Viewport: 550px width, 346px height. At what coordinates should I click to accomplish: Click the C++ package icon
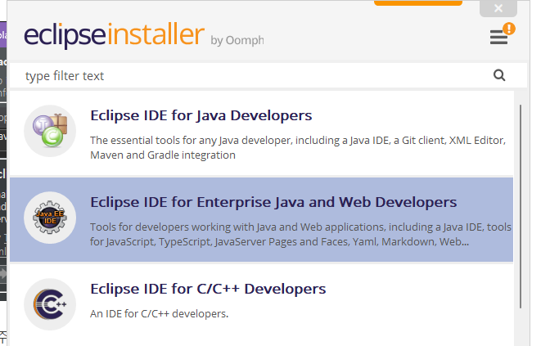[x=50, y=304]
